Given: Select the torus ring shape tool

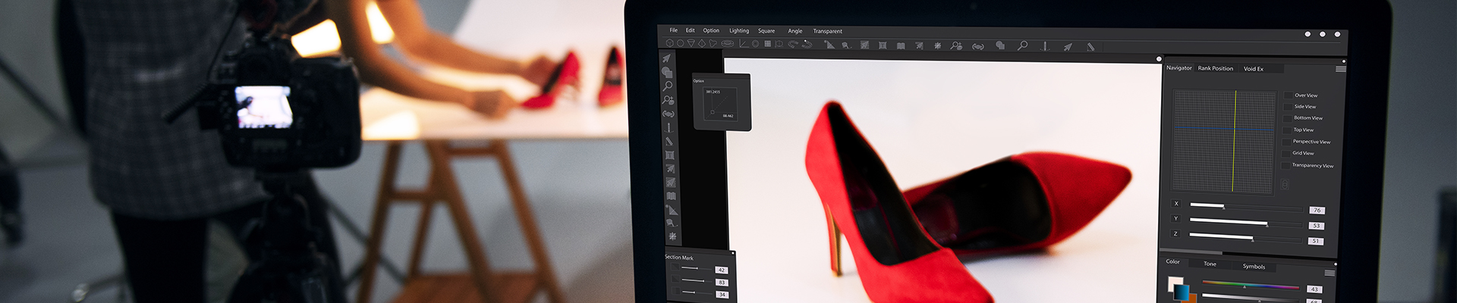Looking at the screenshot, I should (728, 44).
